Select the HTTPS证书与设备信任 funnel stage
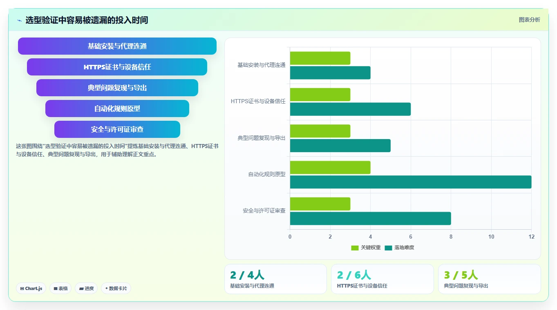This screenshot has height=310, width=557. (x=117, y=67)
